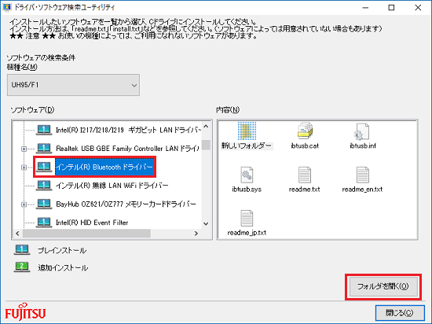Select the readme_en.txt file icon

tap(362, 175)
